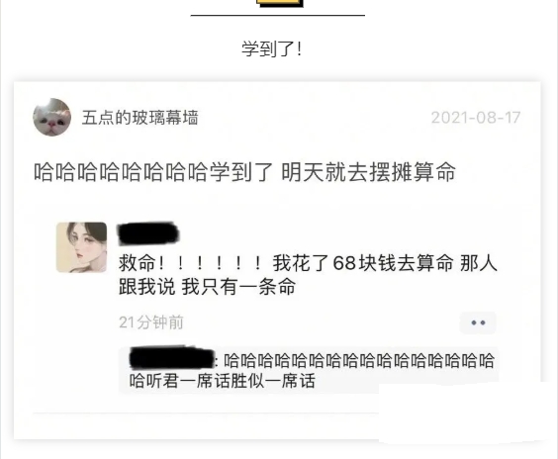Click the 救命 exclamation text
This screenshot has height=459, width=558.
point(191,263)
